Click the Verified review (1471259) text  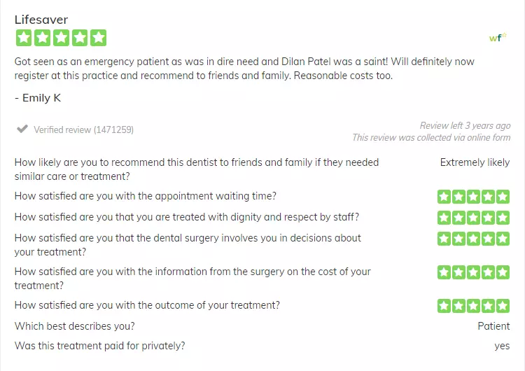[83, 129]
